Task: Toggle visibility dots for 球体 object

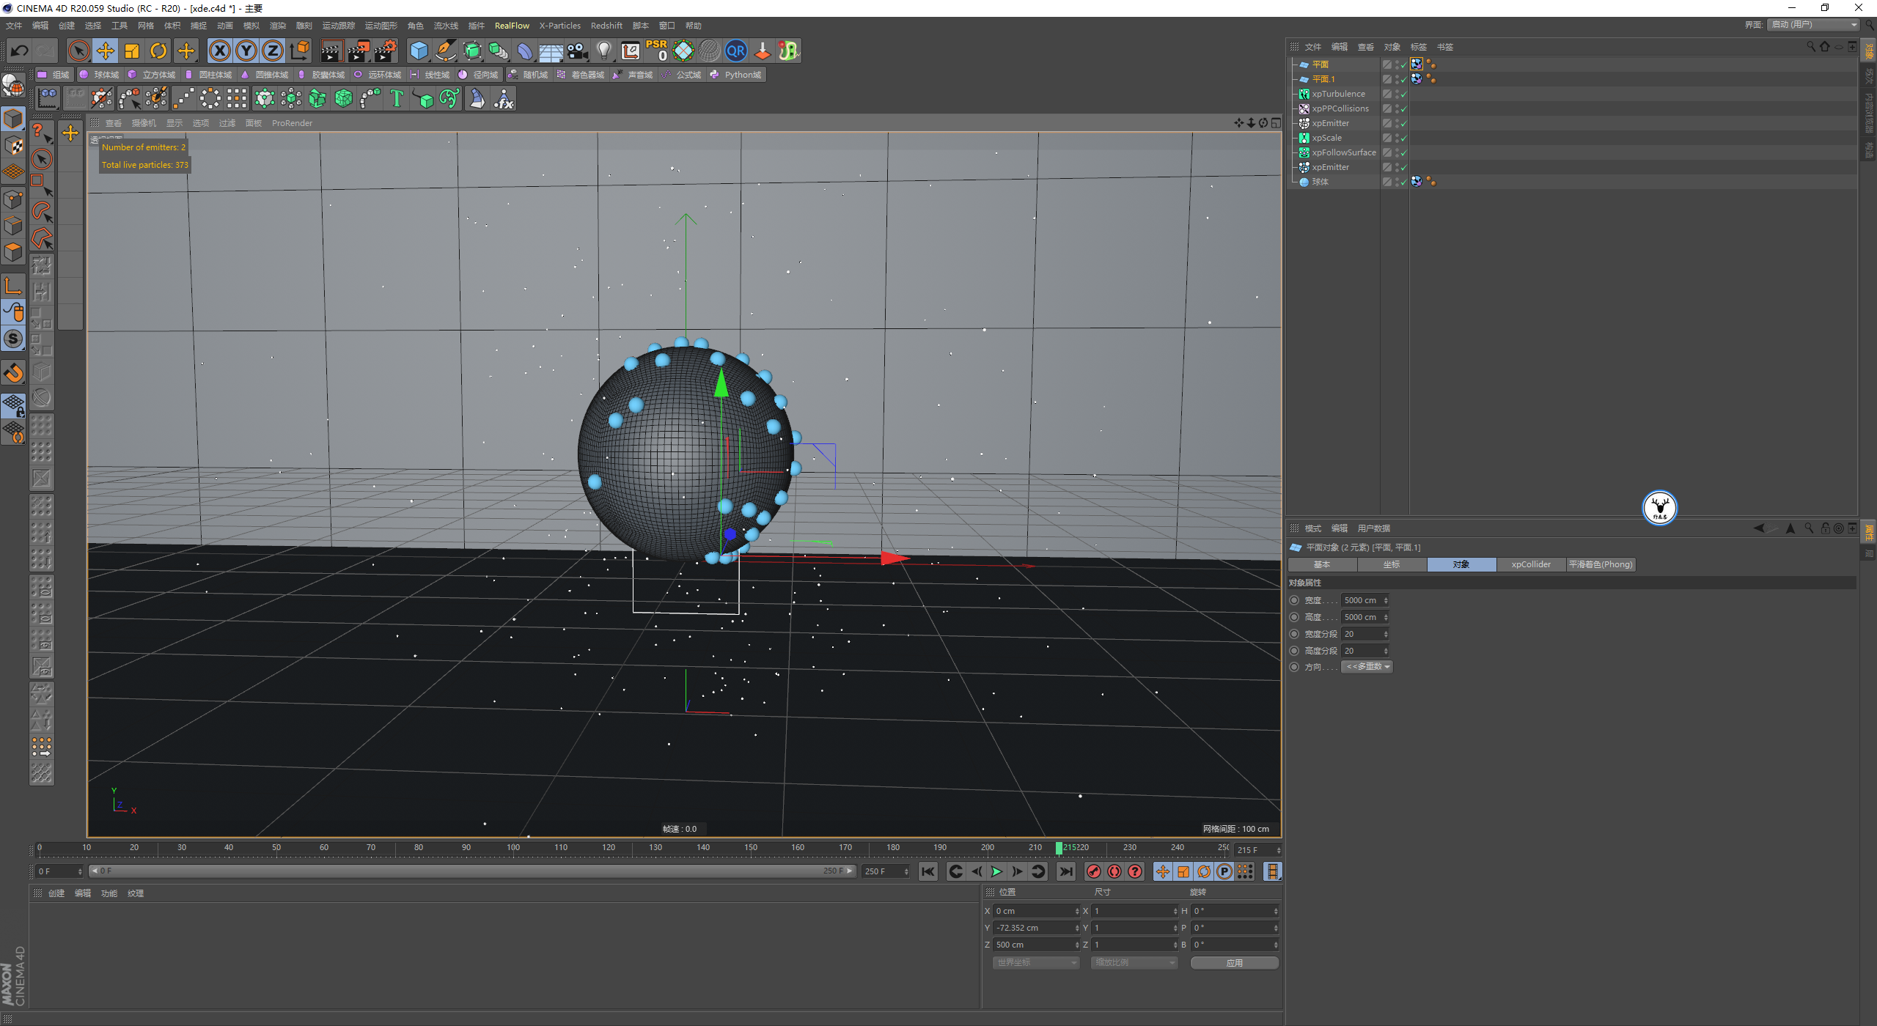Action: tap(1396, 182)
